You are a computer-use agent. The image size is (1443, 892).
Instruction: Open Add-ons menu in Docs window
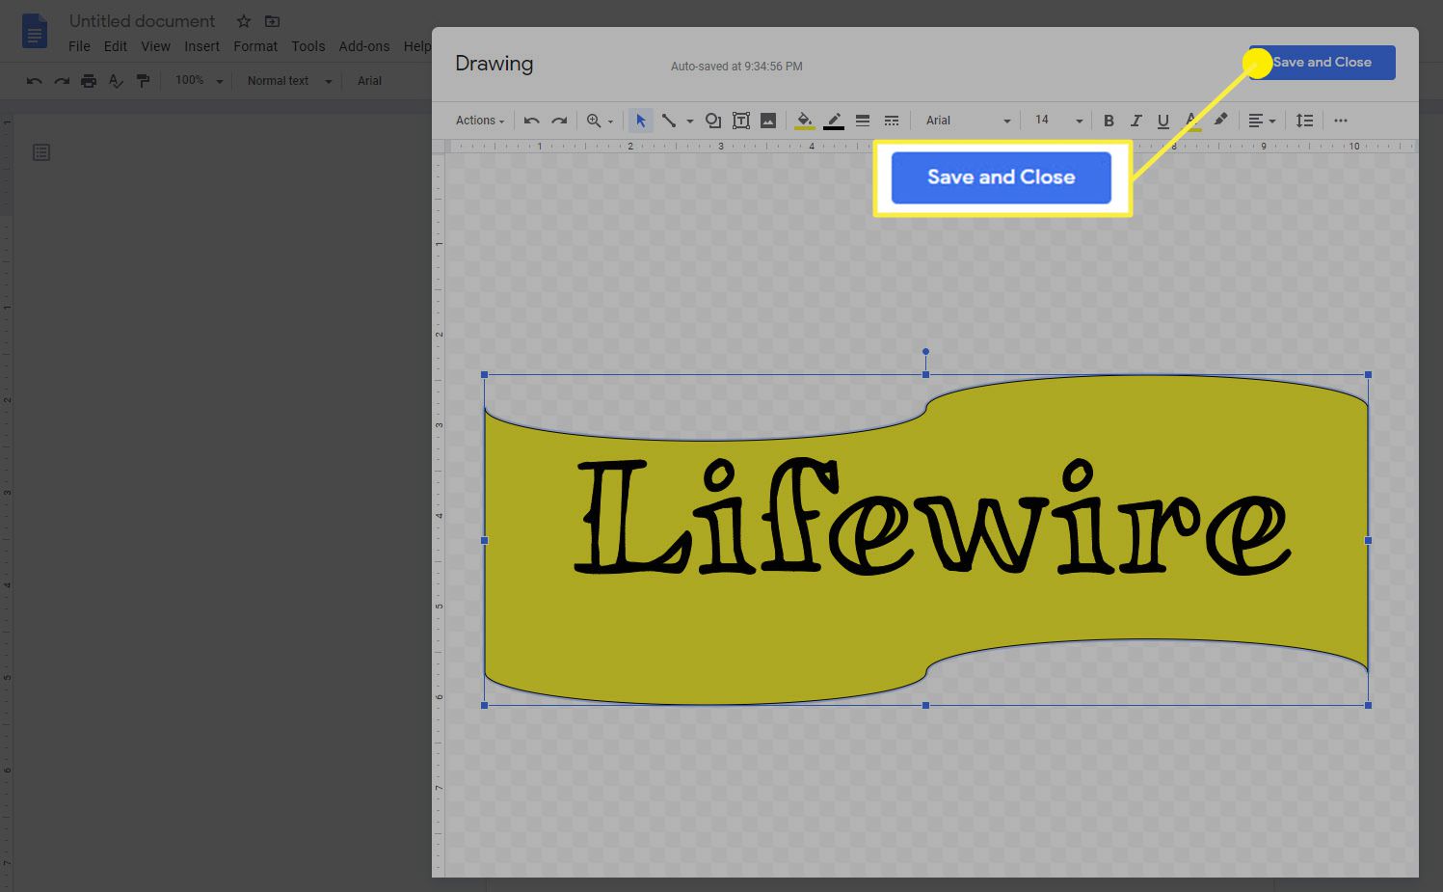click(x=364, y=46)
